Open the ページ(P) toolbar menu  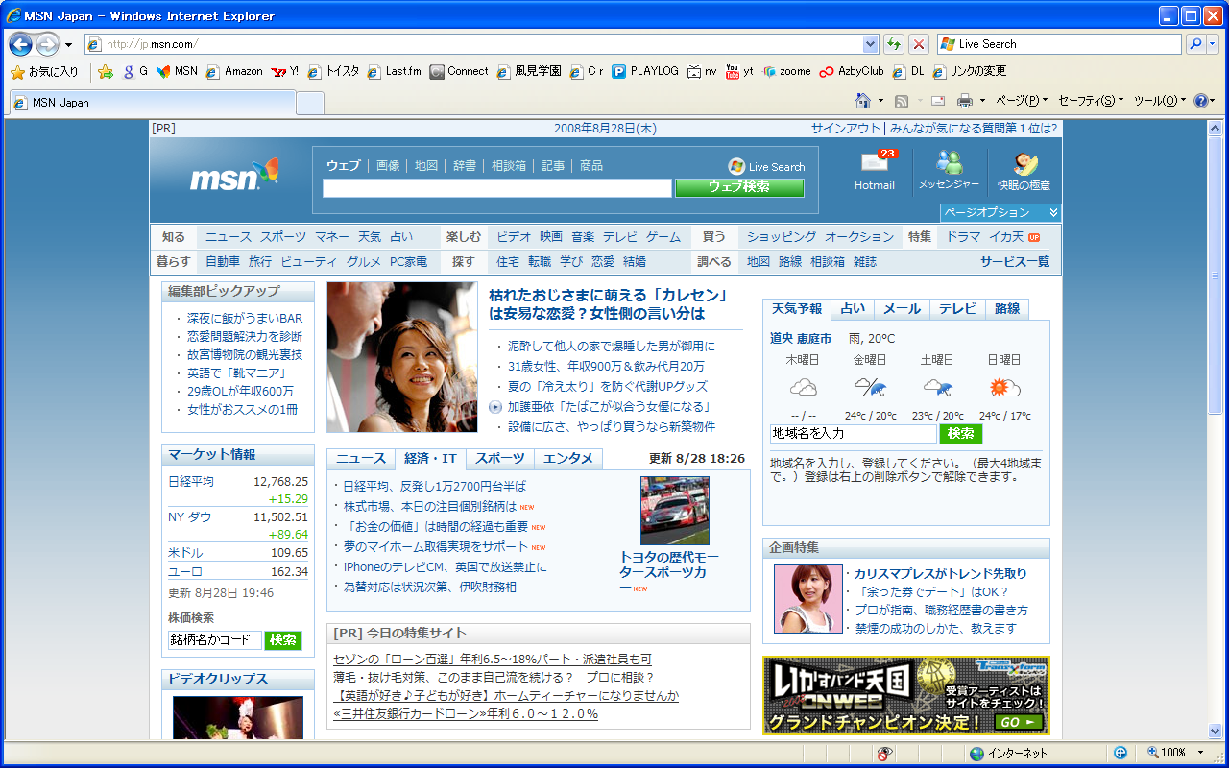(x=1022, y=101)
